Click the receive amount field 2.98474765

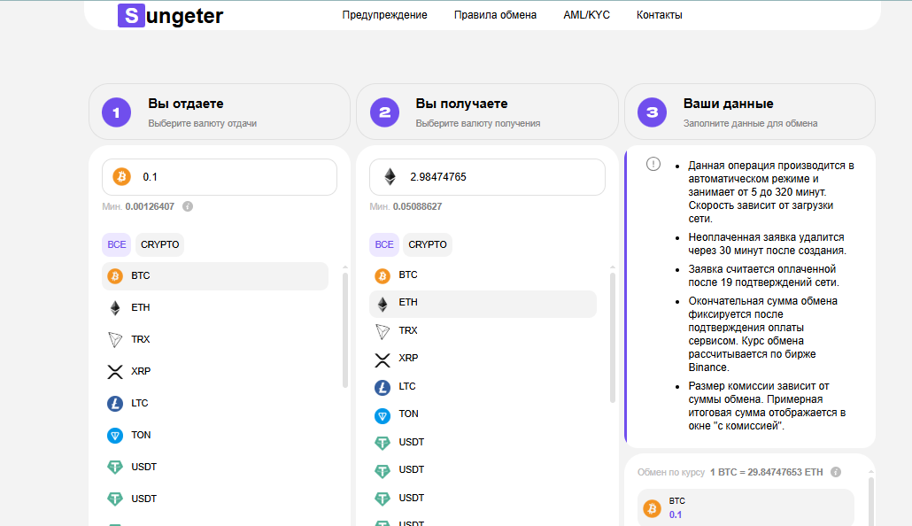pyautogui.click(x=496, y=177)
